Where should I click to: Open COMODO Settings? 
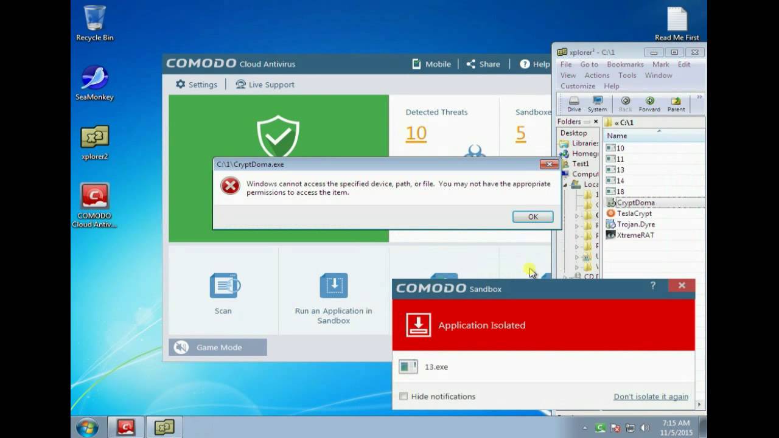pyautogui.click(x=196, y=85)
